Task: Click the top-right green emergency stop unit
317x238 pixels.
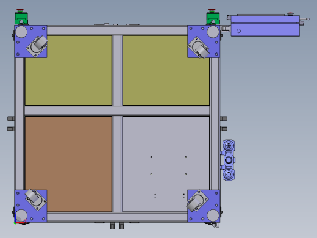Action: (213, 17)
